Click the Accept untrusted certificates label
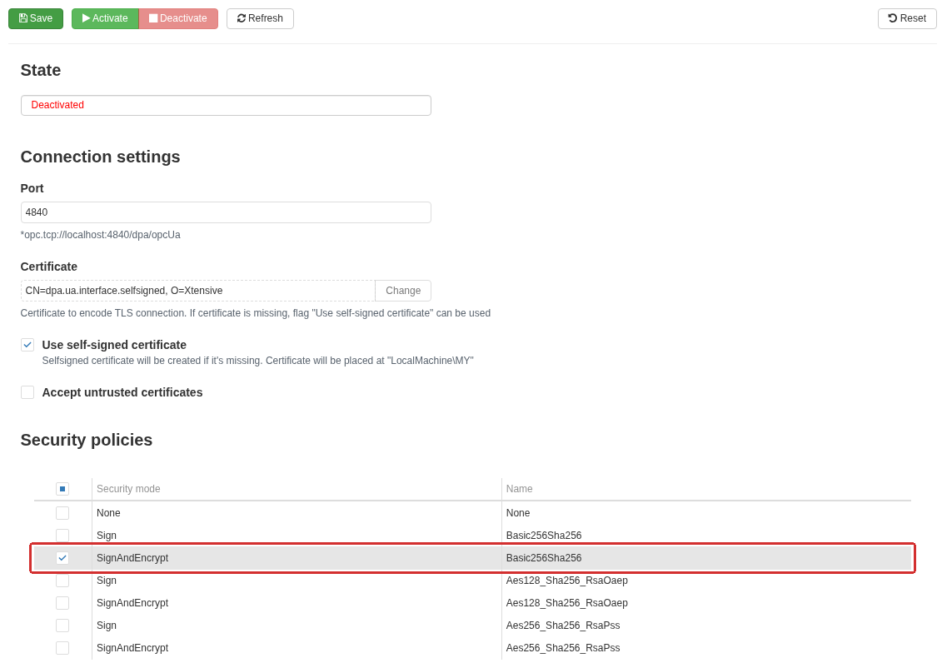This screenshot has width=942, height=668. point(122,392)
